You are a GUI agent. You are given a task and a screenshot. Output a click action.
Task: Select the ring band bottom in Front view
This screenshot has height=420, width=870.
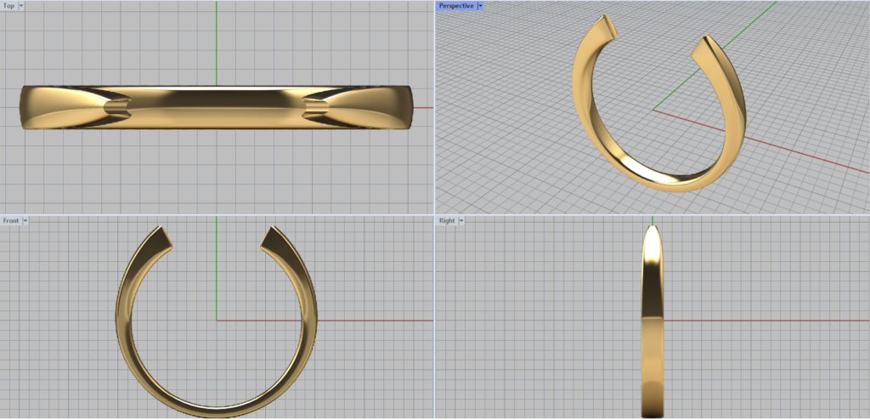click(x=217, y=409)
